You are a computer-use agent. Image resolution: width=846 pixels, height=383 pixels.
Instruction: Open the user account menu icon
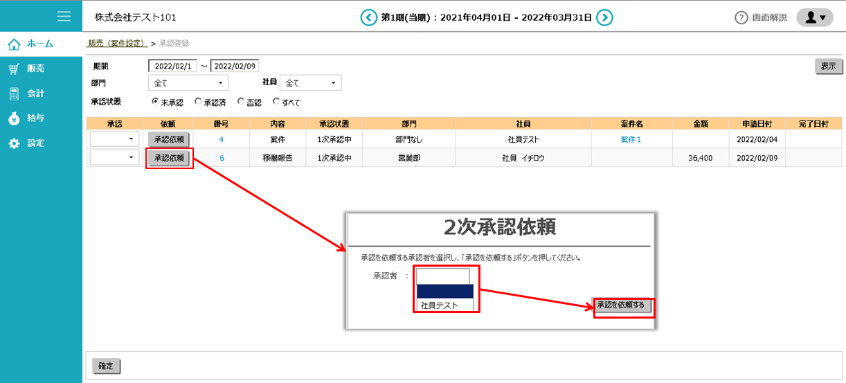point(815,18)
